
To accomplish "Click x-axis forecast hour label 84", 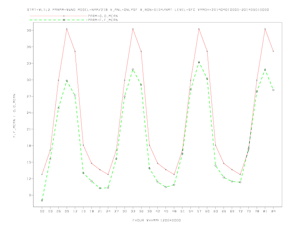I will tap(273, 211).
